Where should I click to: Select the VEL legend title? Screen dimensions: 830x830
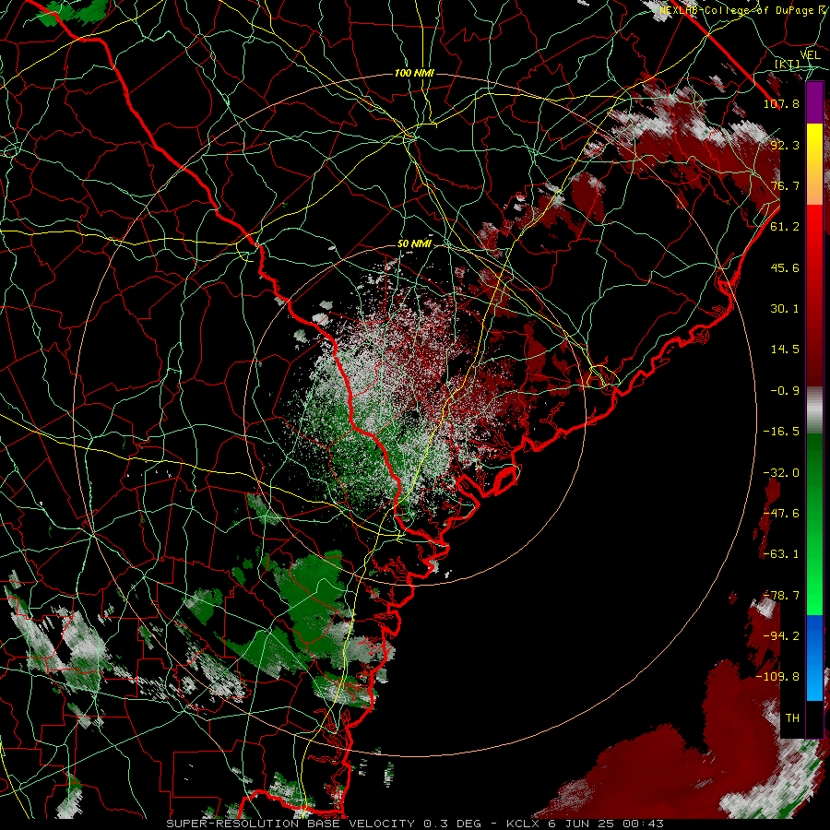click(810, 55)
